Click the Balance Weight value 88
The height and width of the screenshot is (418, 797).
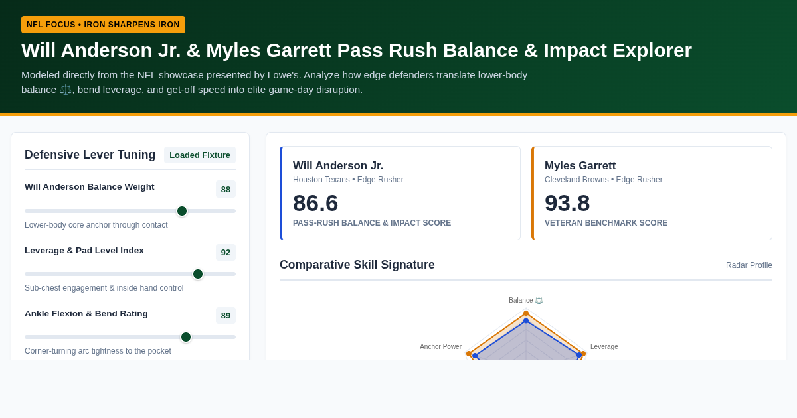coord(226,189)
